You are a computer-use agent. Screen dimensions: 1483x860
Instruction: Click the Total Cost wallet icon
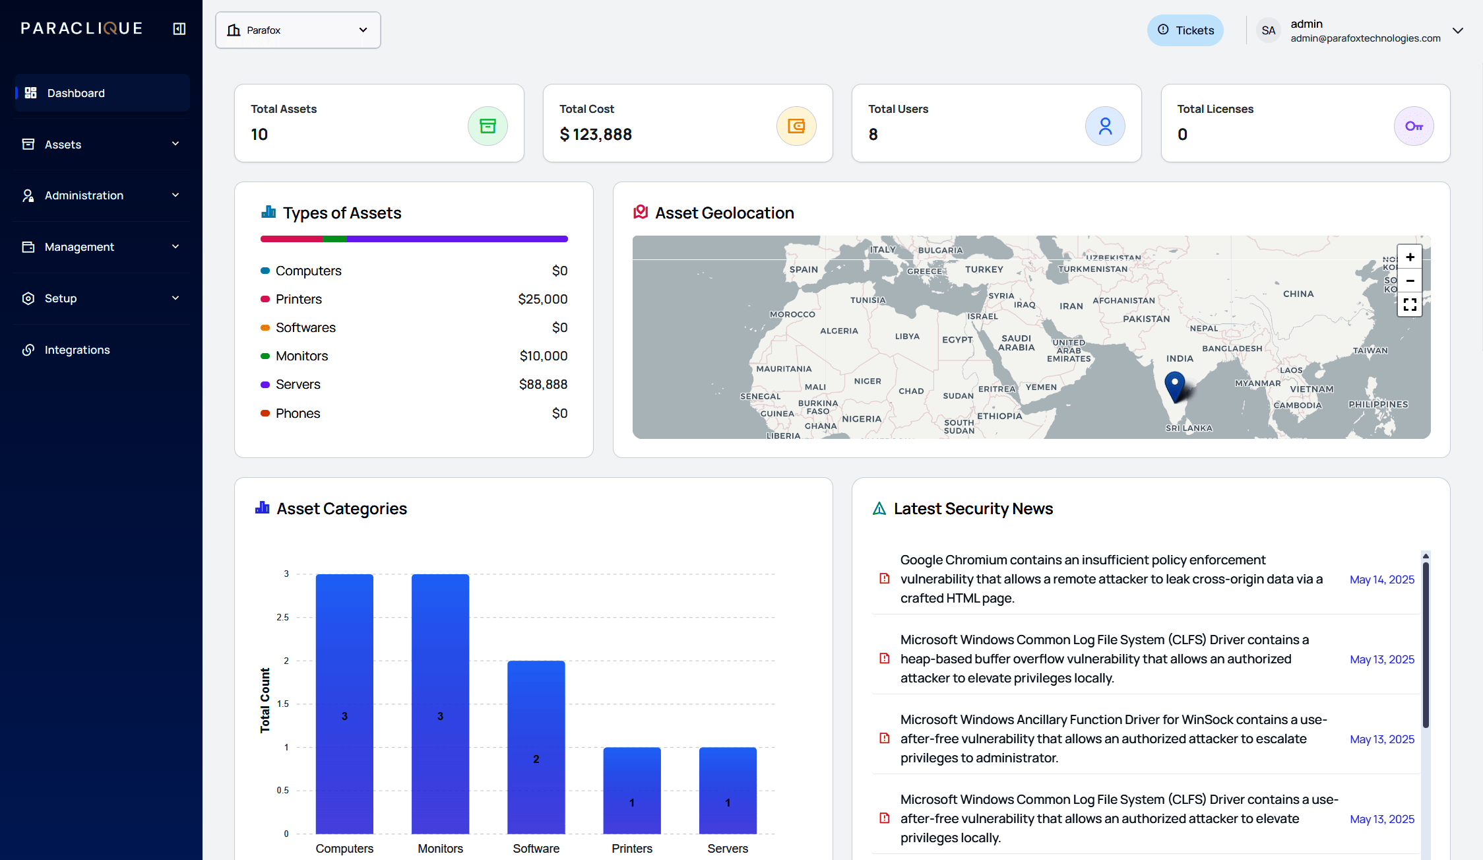796,126
